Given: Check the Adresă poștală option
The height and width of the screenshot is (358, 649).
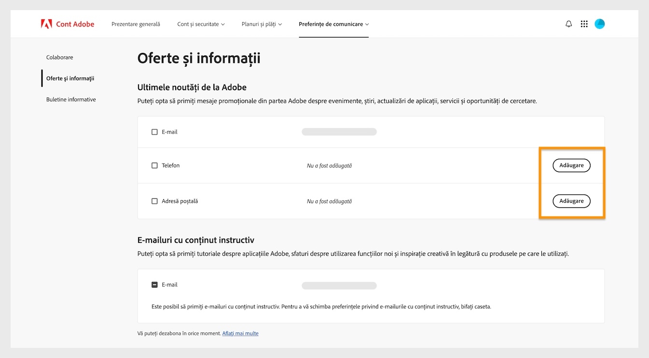Looking at the screenshot, I should (155, 201).
